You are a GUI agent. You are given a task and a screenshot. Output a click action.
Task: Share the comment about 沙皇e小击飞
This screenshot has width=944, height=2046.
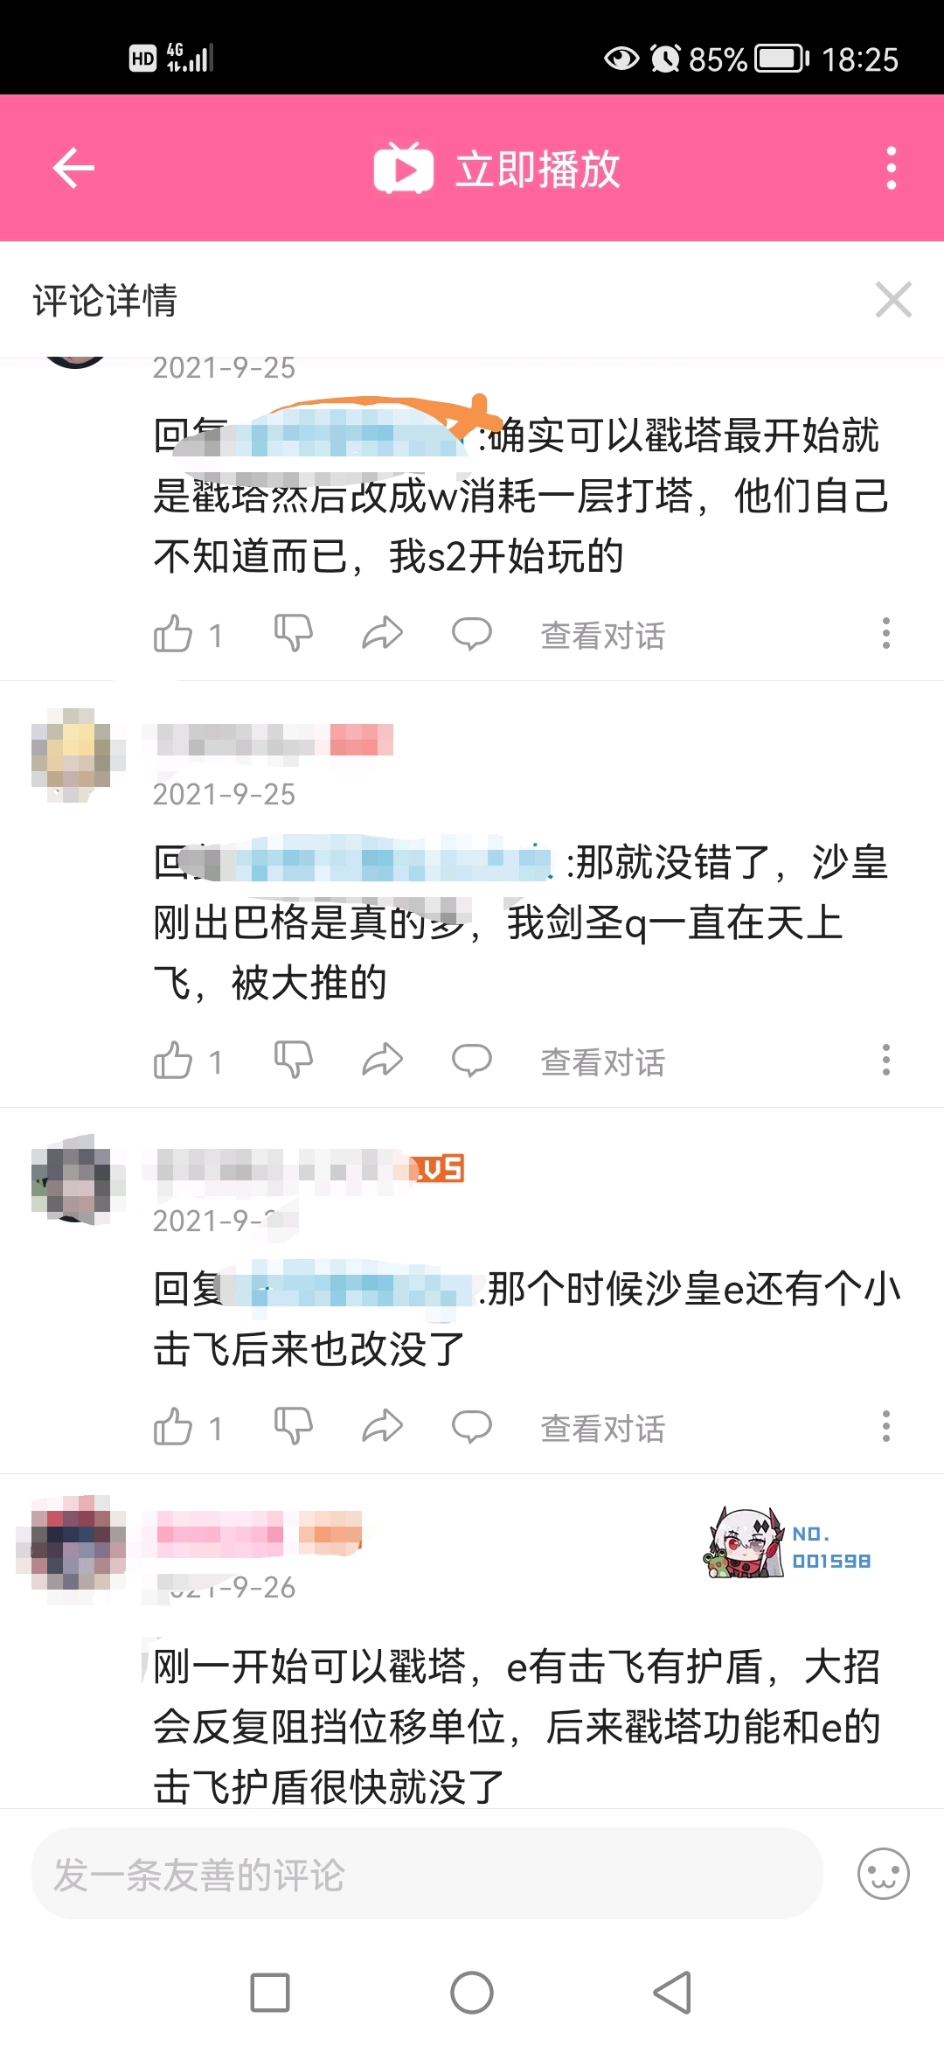(x=383, y=1427)
